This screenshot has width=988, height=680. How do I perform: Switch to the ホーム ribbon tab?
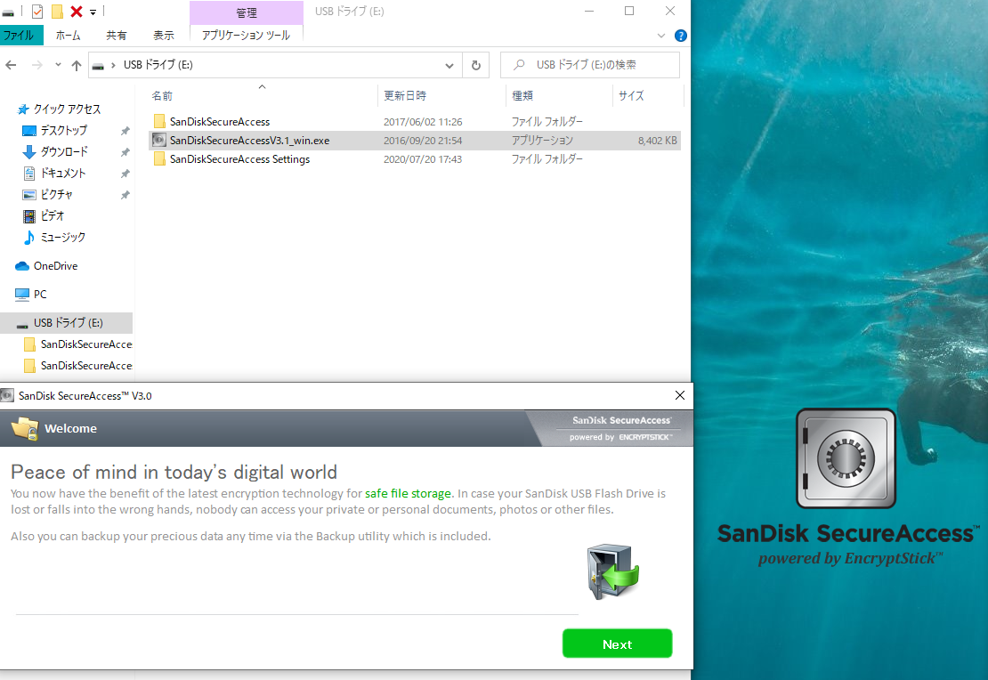[68, 36]
